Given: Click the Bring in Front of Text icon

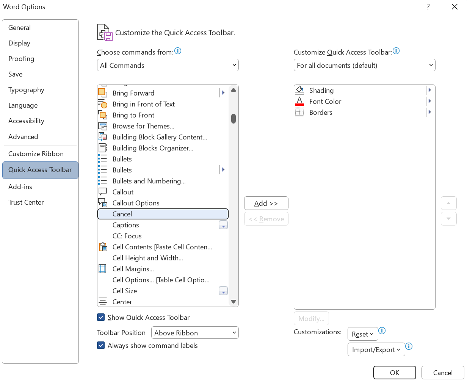Looking at the screenshot, I should click(x=103, y=104).
